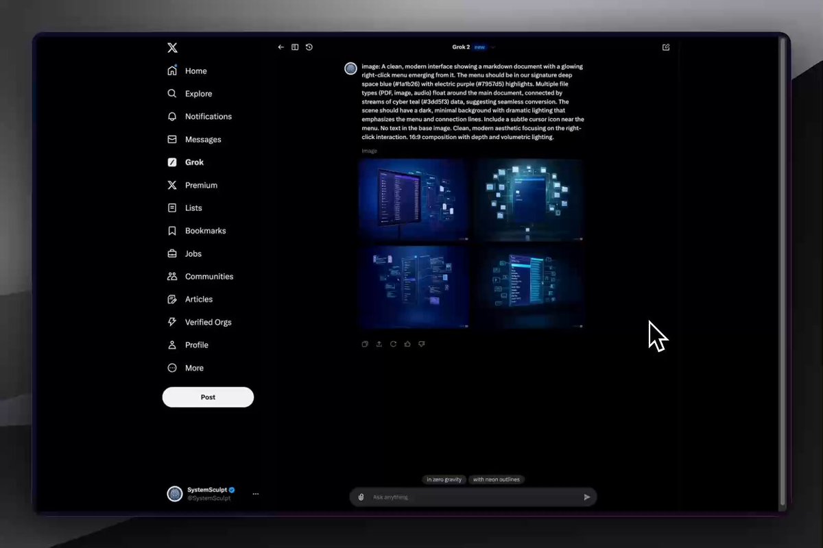
Task: Start a new chat with compose icon
Action: 666,47
